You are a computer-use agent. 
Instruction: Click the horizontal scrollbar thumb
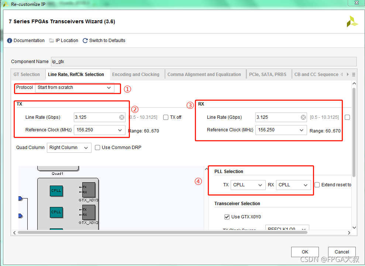[162, 232]
